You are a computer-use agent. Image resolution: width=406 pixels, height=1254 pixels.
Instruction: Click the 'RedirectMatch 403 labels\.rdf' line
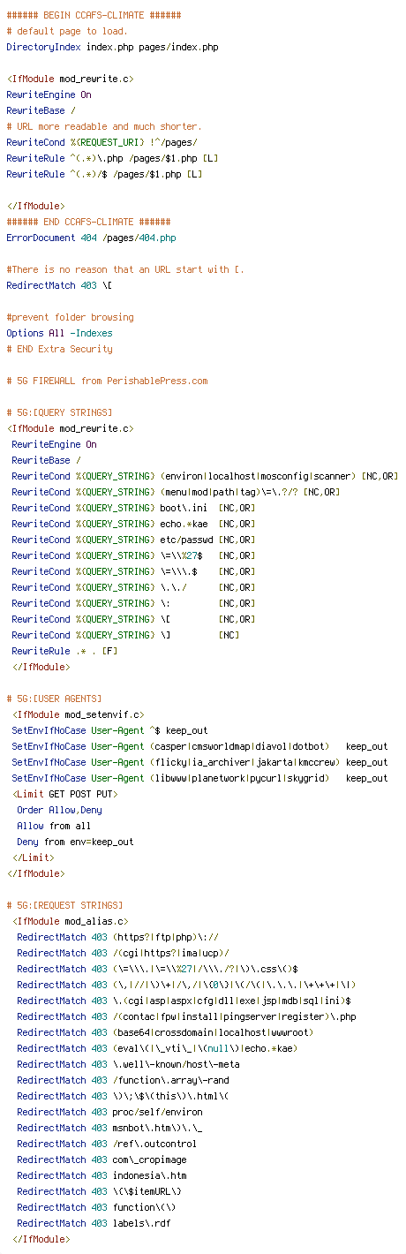(x=94, y=1223)
